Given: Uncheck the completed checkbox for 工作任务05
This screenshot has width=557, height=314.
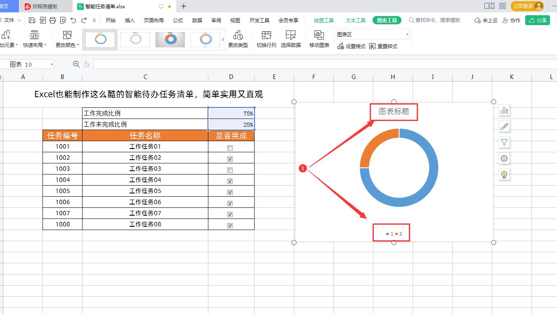Looking at the screenshot, I should [x=230, y=192].
